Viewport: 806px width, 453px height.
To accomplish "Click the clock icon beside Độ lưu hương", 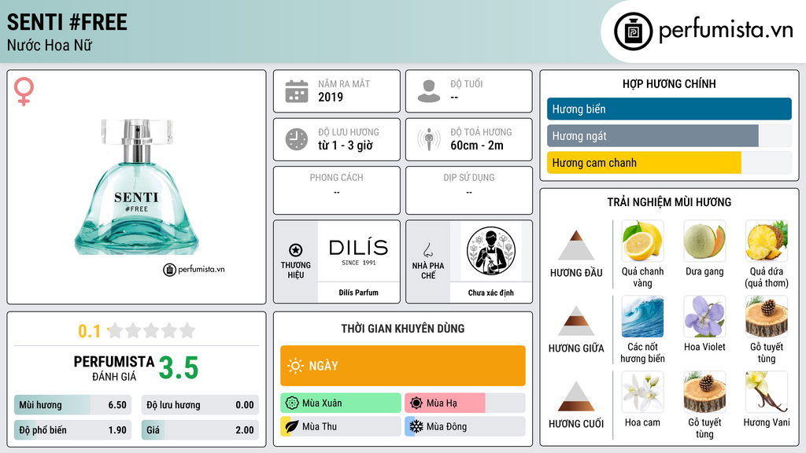I will click(x=297, y=139).
